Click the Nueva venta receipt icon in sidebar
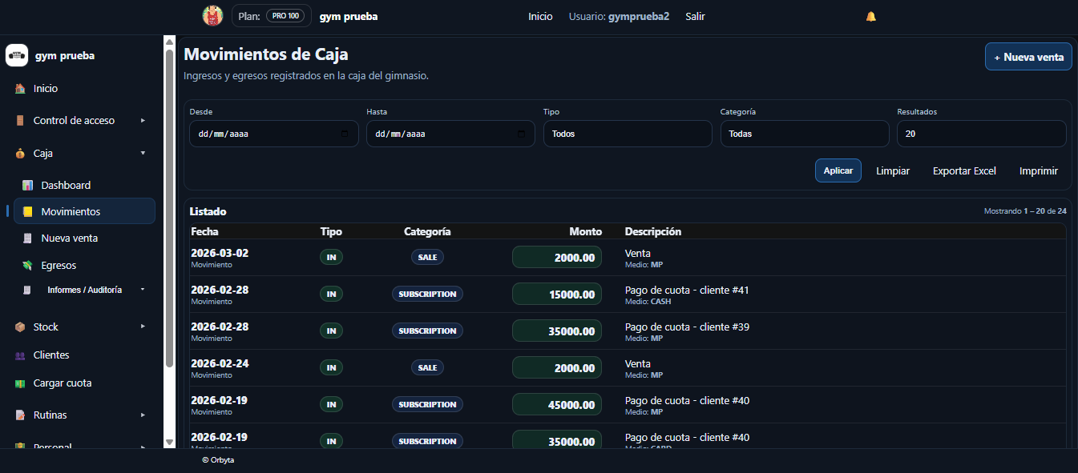This screenshot has width=1078, height=473. click(x=27, y=239)
